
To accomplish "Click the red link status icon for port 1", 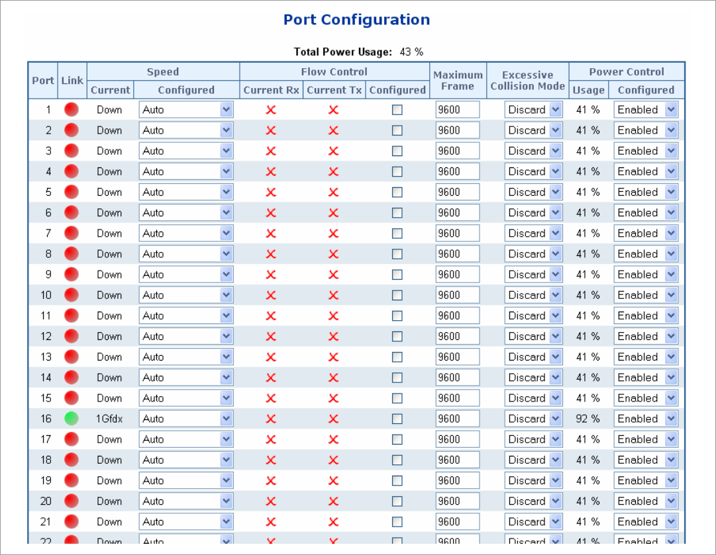I will click(x=72, y=110).
